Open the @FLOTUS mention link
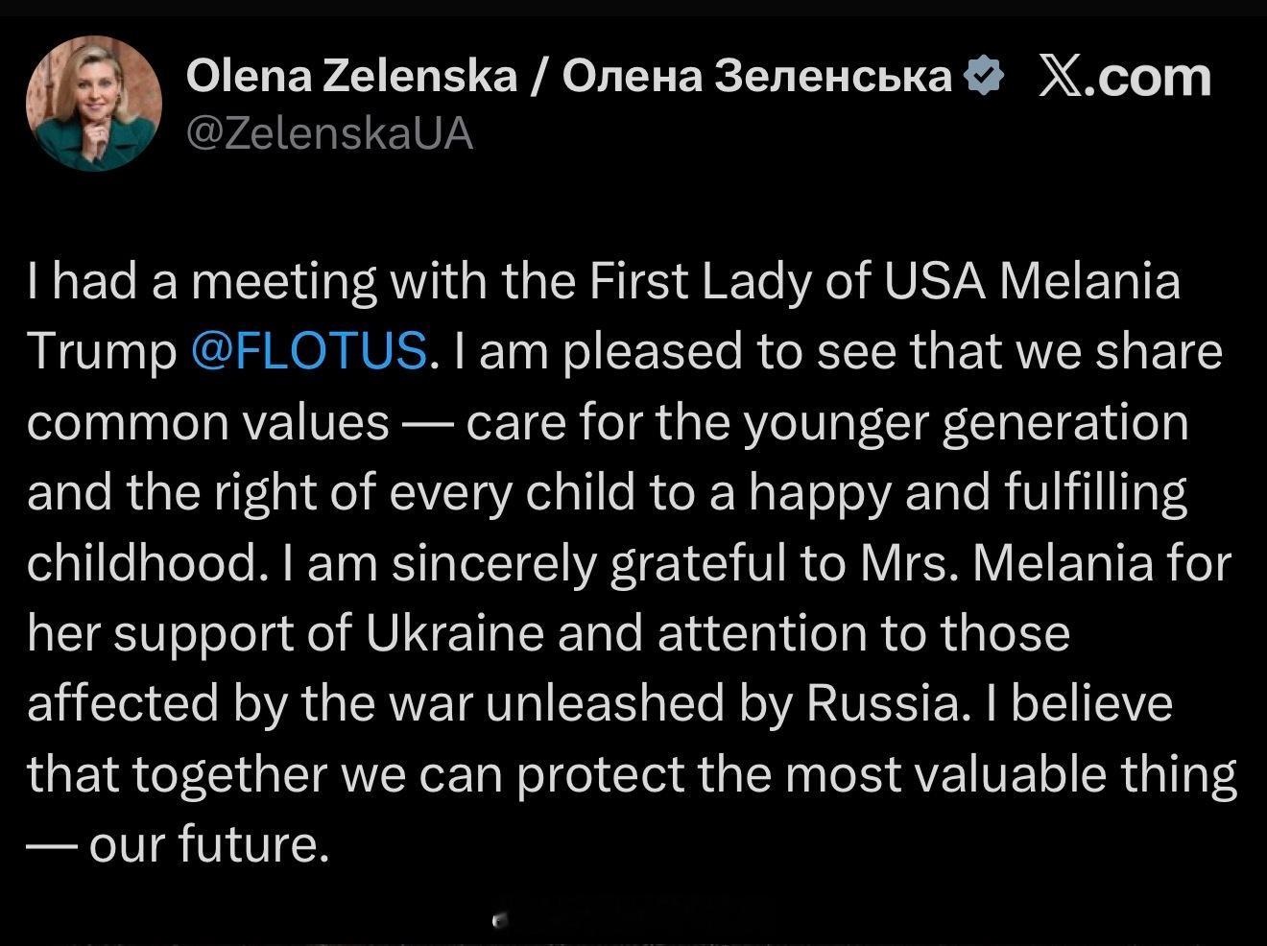 pyautogui.click(x=309, y=351)
